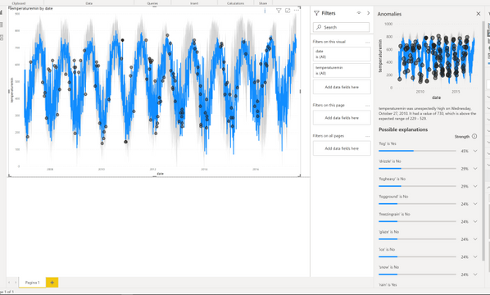
Task: Select the Pagina 1 page tab
Action: click(33, 282)
